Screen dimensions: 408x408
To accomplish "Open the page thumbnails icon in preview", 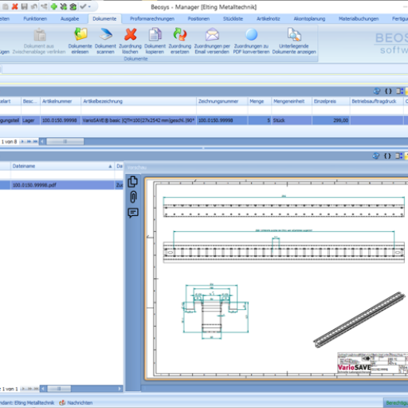I will pyautogui.click(x=133, y=182).
